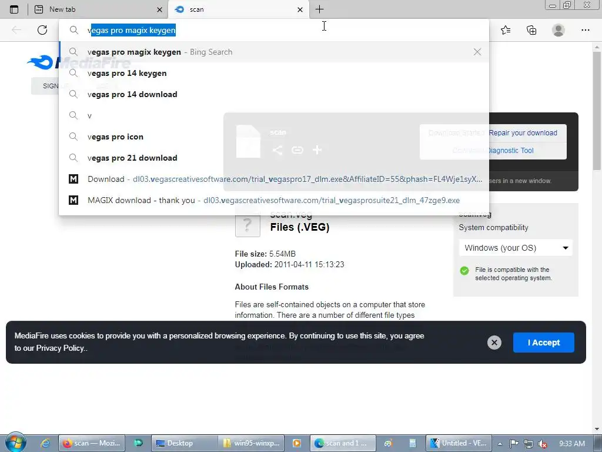The image size is (602, 452).
Task: Click the browser refresh button
Action: [x=42, y=30]
